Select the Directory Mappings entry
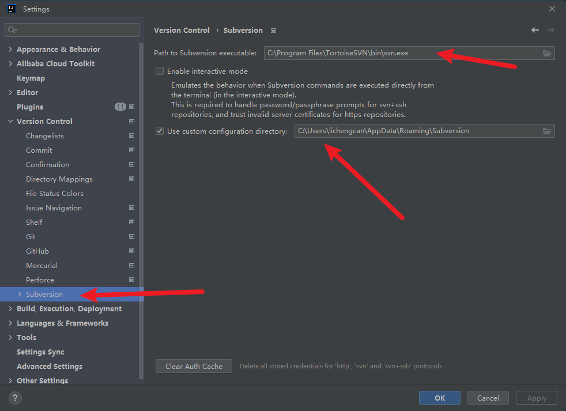 point(59,179)
